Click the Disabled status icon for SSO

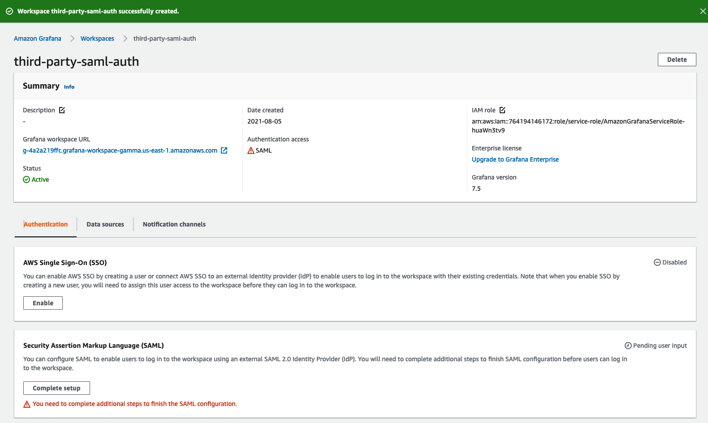pos(657,262)
